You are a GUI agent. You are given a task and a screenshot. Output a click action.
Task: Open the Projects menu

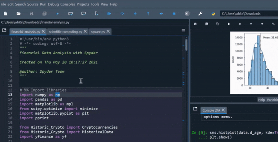click(83, 4)
